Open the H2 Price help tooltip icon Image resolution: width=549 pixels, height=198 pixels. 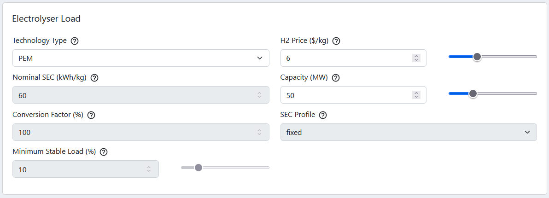click(x=336, y=41)
